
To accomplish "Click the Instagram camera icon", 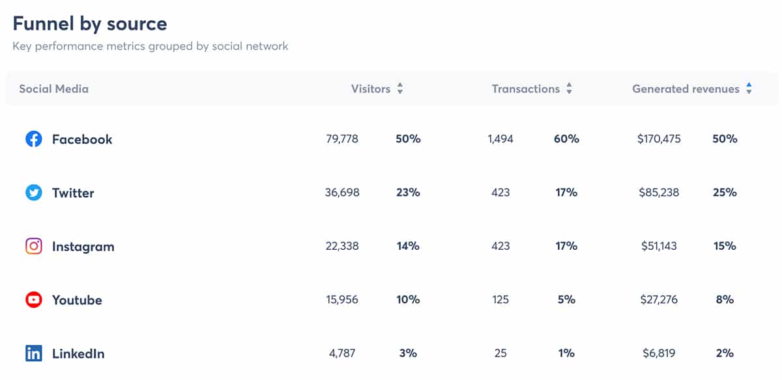I will [34, 247].
